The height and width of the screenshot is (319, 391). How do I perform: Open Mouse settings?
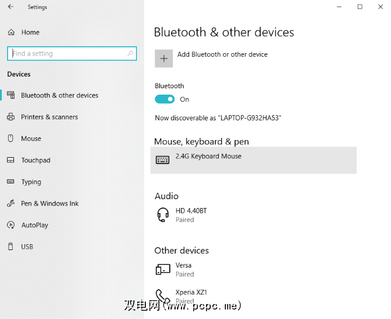(x=31, y=138)
